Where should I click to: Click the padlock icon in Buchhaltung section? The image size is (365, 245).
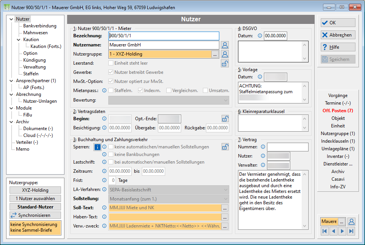coord(225,147)
